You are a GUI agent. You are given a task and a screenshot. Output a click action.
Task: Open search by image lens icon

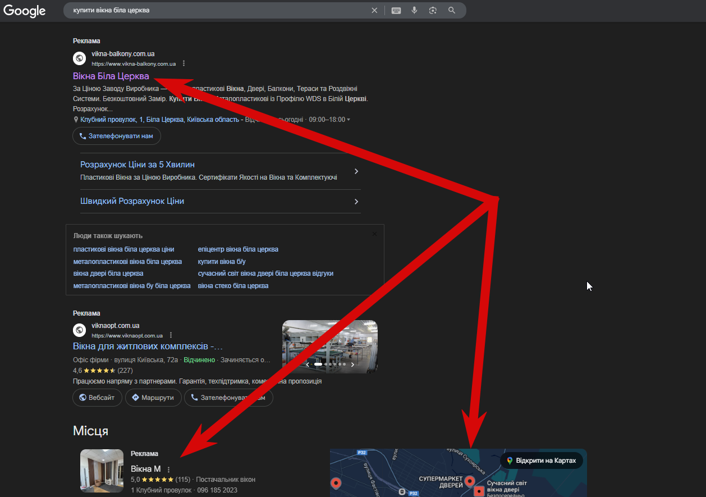click(x=433, y=10)
